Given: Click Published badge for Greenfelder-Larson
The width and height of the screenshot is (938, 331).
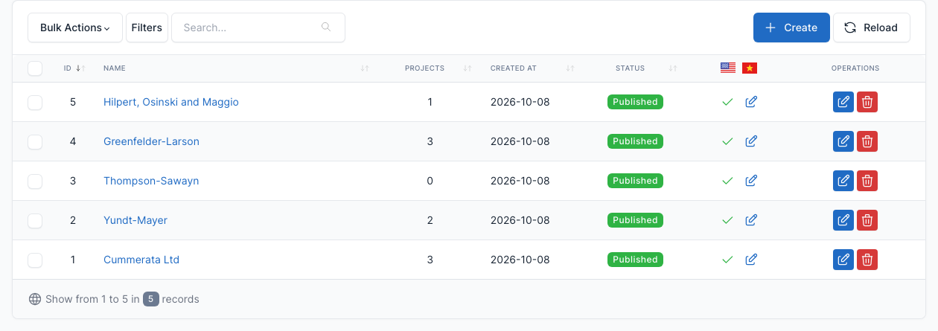Looking at the screenshot, I should 635,141.
